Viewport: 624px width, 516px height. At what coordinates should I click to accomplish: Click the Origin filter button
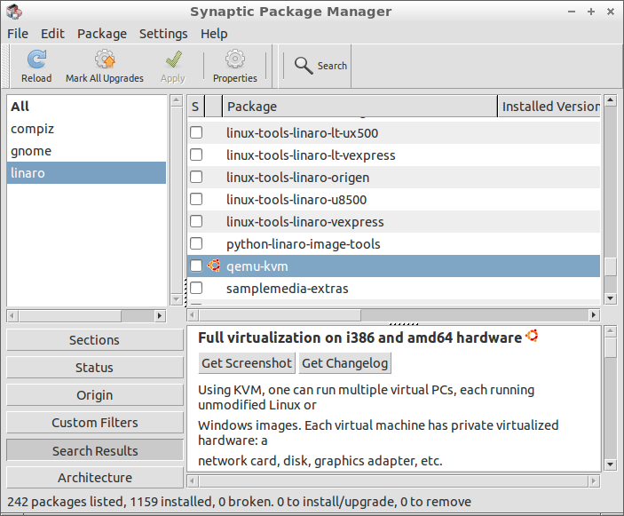(95, 395)
